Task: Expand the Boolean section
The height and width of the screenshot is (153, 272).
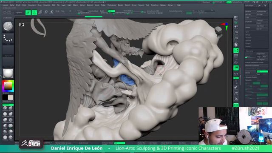Action: tap(248, 38)
